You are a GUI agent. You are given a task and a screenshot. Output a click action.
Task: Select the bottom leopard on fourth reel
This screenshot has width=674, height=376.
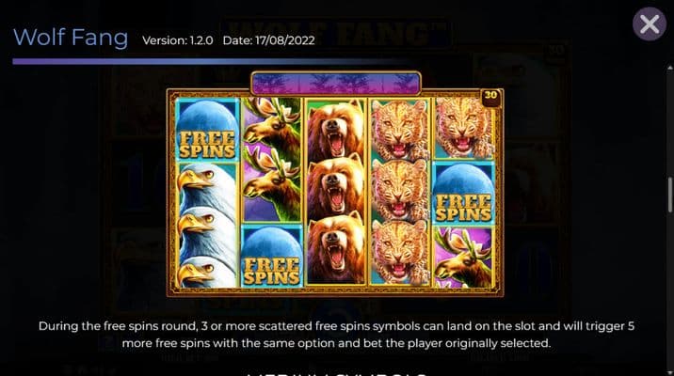(x=400, y=254)
